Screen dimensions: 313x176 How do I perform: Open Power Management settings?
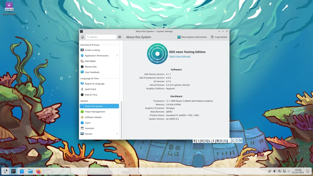coord(95,112)
